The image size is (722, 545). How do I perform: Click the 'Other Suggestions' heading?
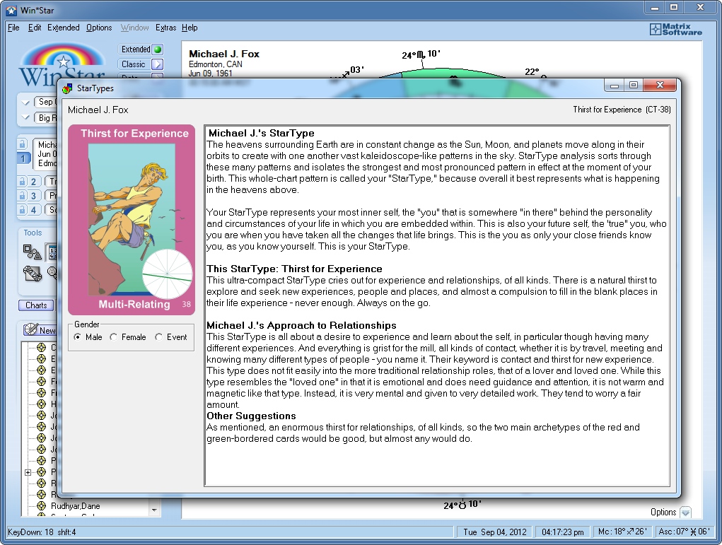coord(251,416)
